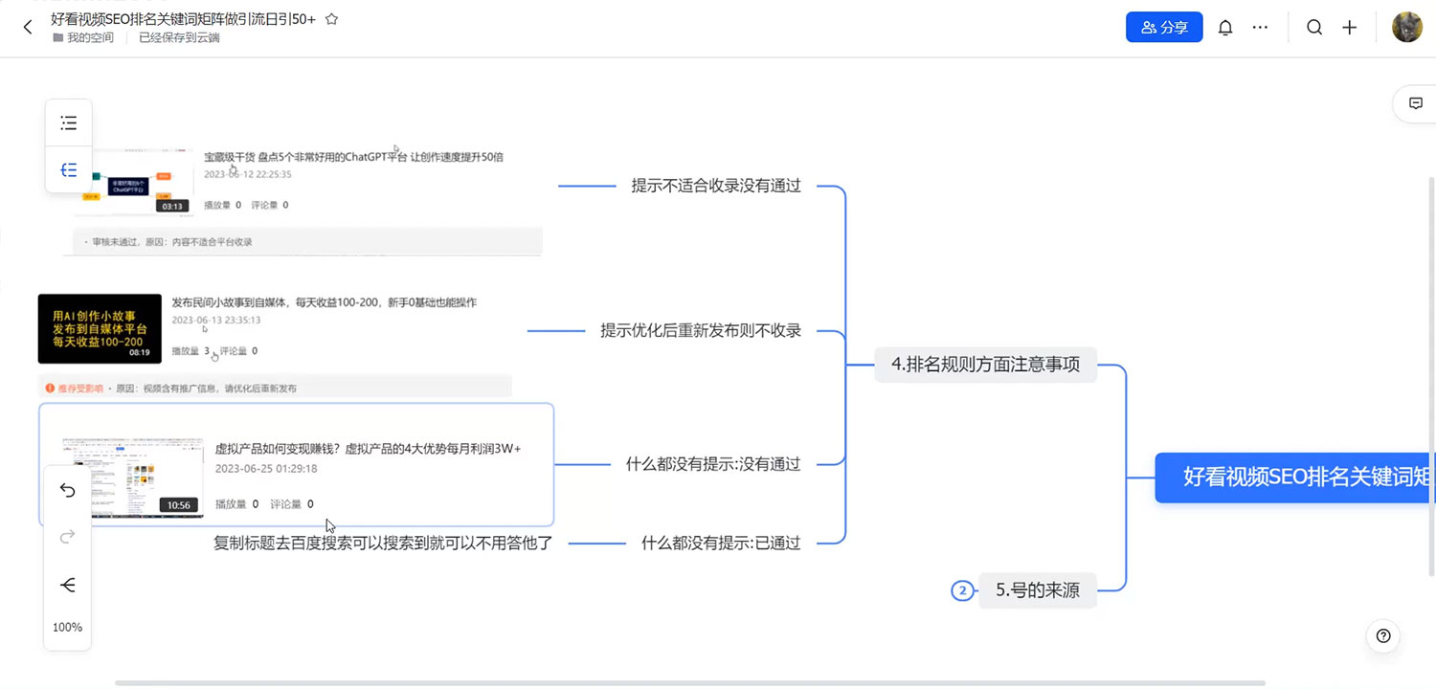This screenshot has height=689, width=1436.
Task: Open the profile avatar menu
Action: pyautogui.click(x=1406, y=27)
